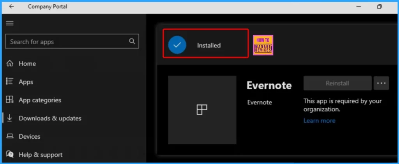399x164 pixels.
Task: Minimize the Company Portal window
Action: [359, 7]
